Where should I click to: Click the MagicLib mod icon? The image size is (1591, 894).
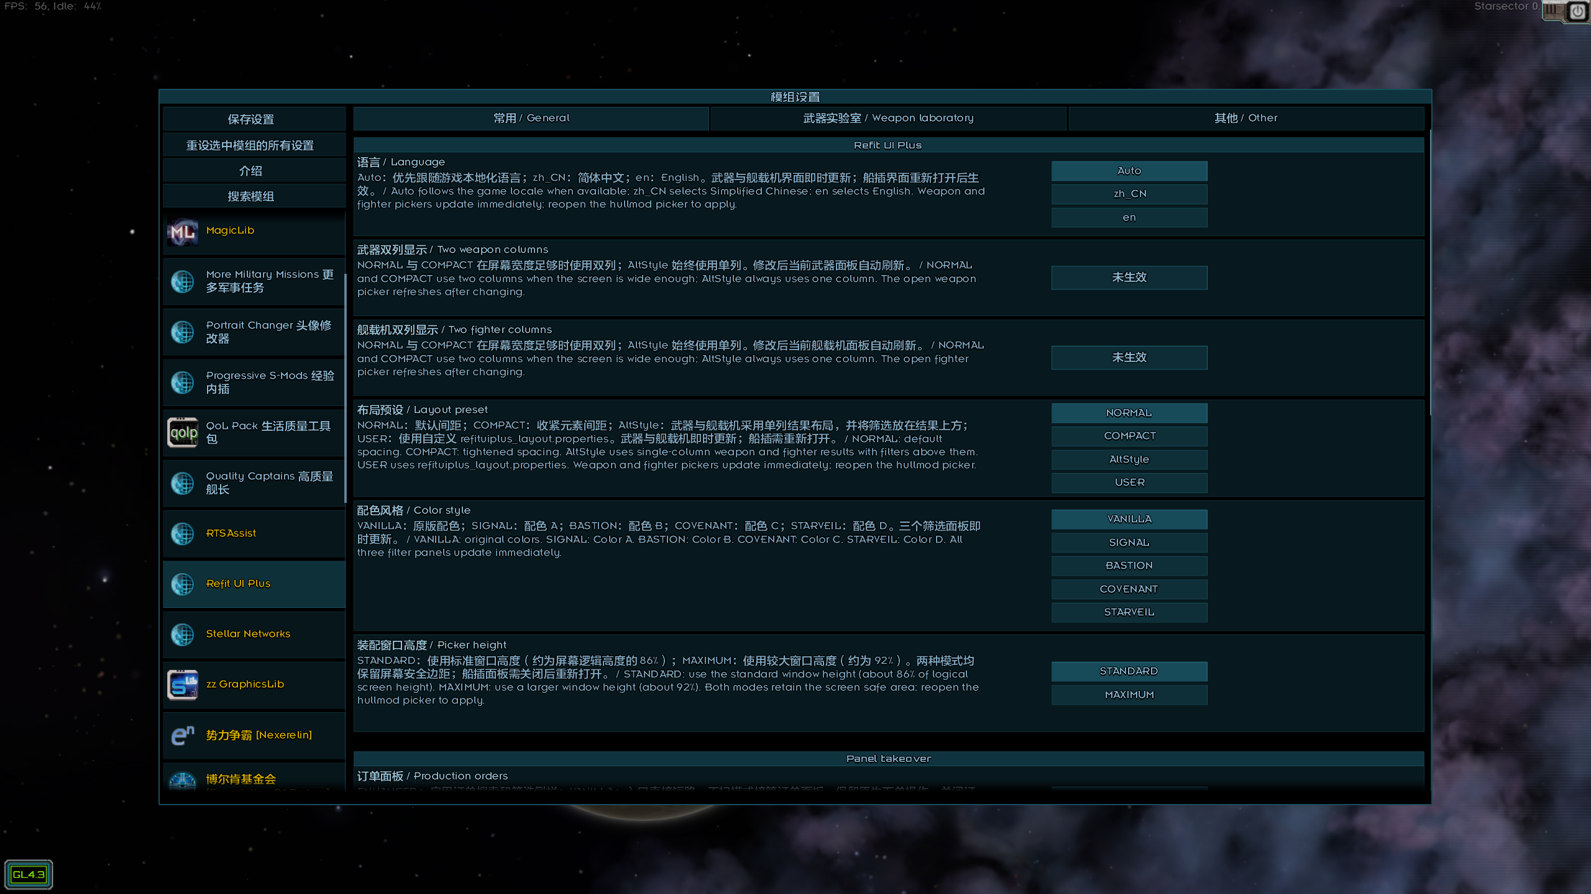(x=183, y=231)
